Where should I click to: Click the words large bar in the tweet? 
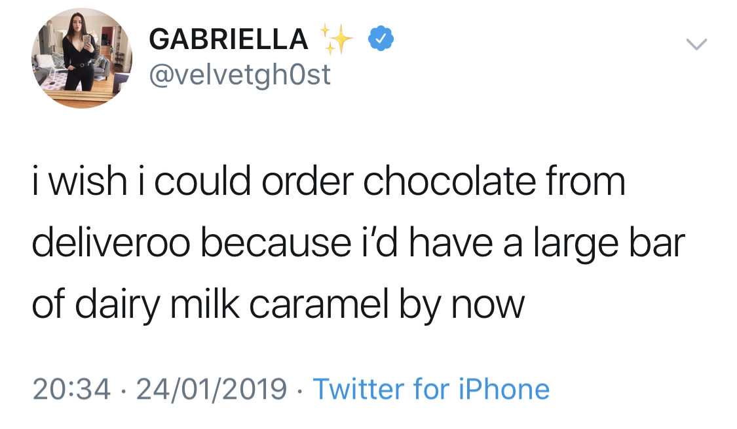click(609, 244)
